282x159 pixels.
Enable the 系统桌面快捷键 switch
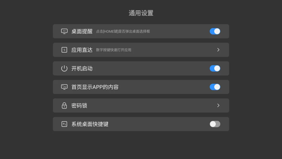[x=215, y=124]
